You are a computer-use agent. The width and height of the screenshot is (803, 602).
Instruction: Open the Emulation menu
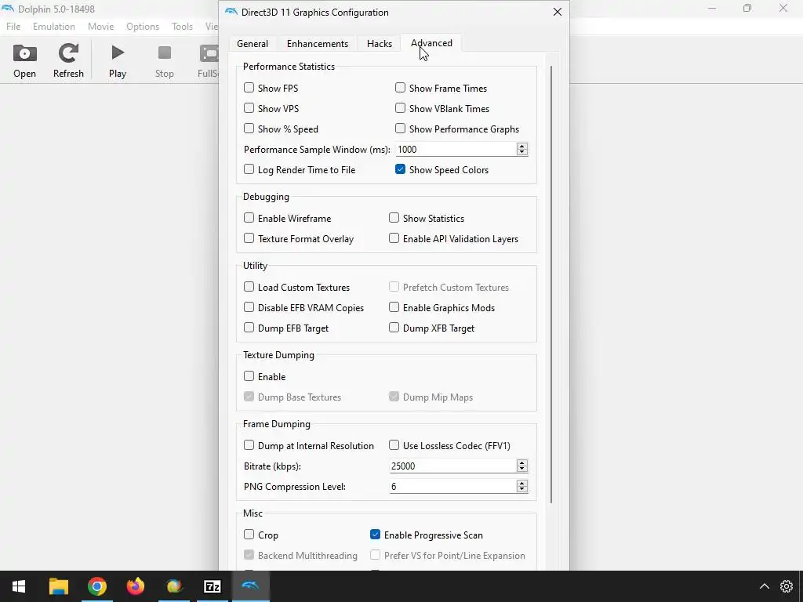pos(54,26)
